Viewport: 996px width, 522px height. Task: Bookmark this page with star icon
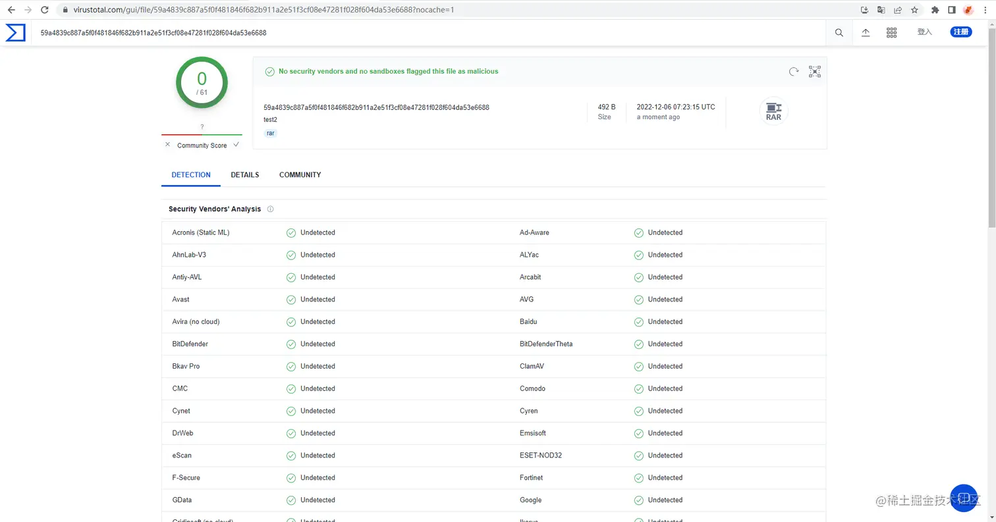pos(914,10)
